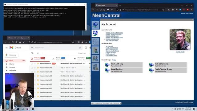The width and height of the screenshot is (197, 111).
Task: Open Gmail more options vertical dots
Action: tap(42, 53)
